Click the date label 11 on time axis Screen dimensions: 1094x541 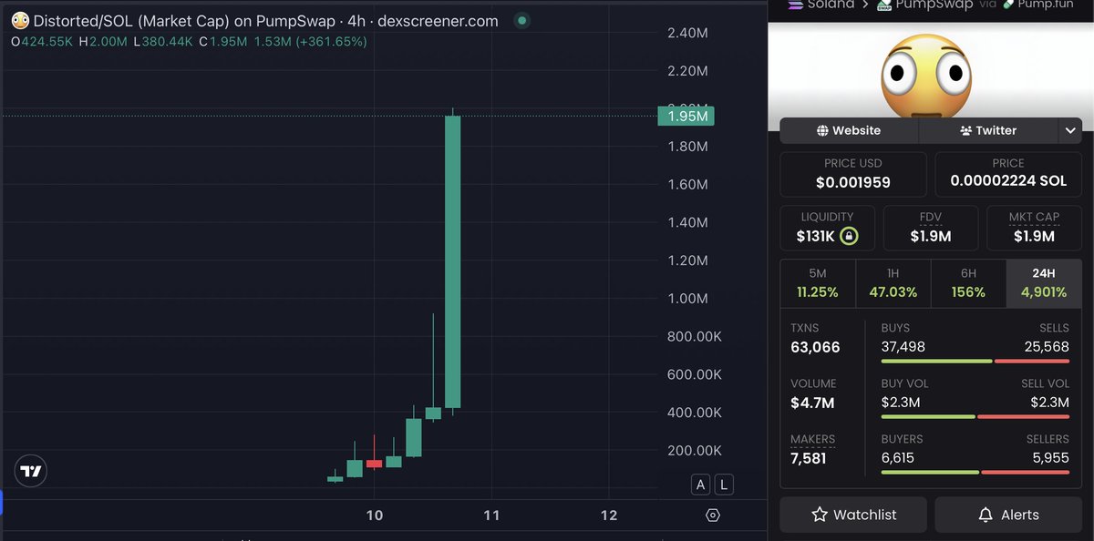pos(491,515)
